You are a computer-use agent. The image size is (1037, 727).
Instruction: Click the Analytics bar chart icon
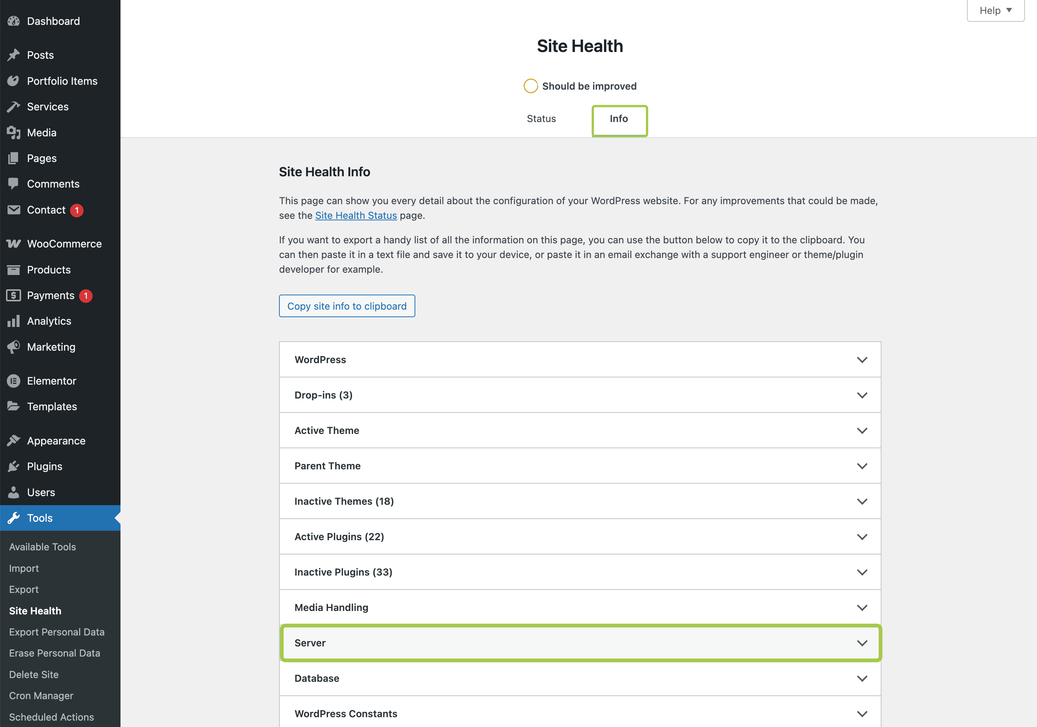[x=14, y=321]
